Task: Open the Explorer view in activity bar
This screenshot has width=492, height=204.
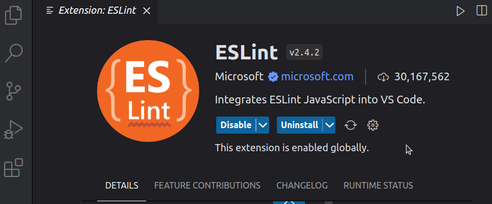Action: (x=14, y=15)
